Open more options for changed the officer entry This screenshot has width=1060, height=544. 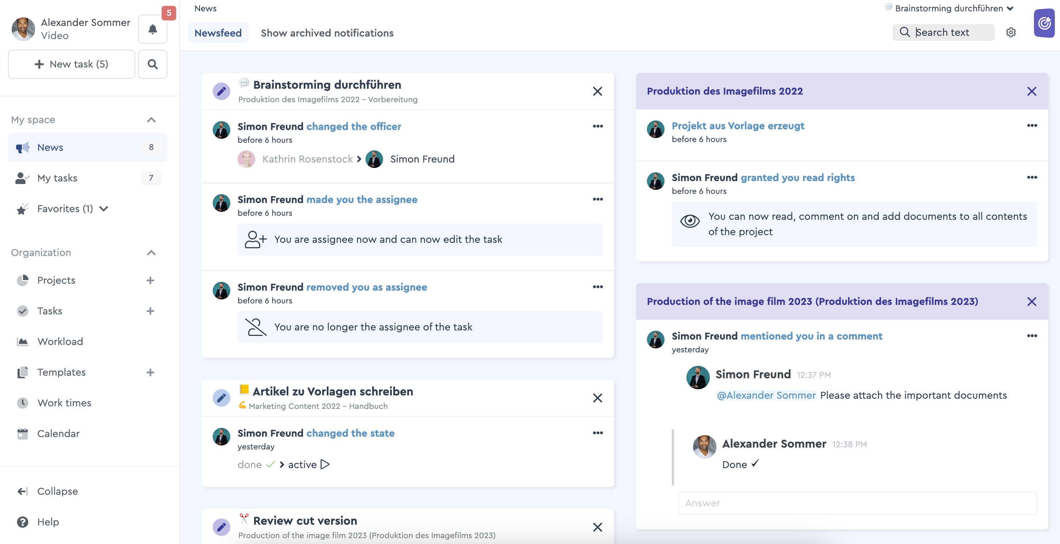point(598,126)
